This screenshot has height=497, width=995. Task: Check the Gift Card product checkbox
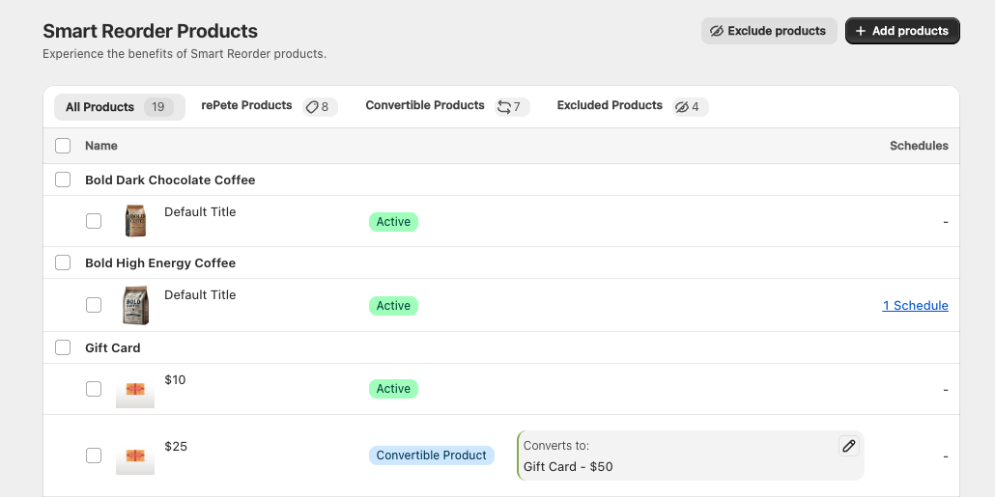coord(63,347)
